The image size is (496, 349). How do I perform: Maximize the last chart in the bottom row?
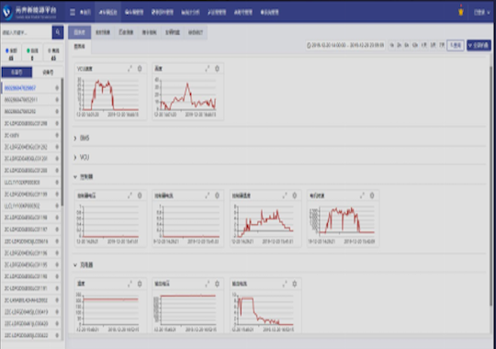[285, 284]
